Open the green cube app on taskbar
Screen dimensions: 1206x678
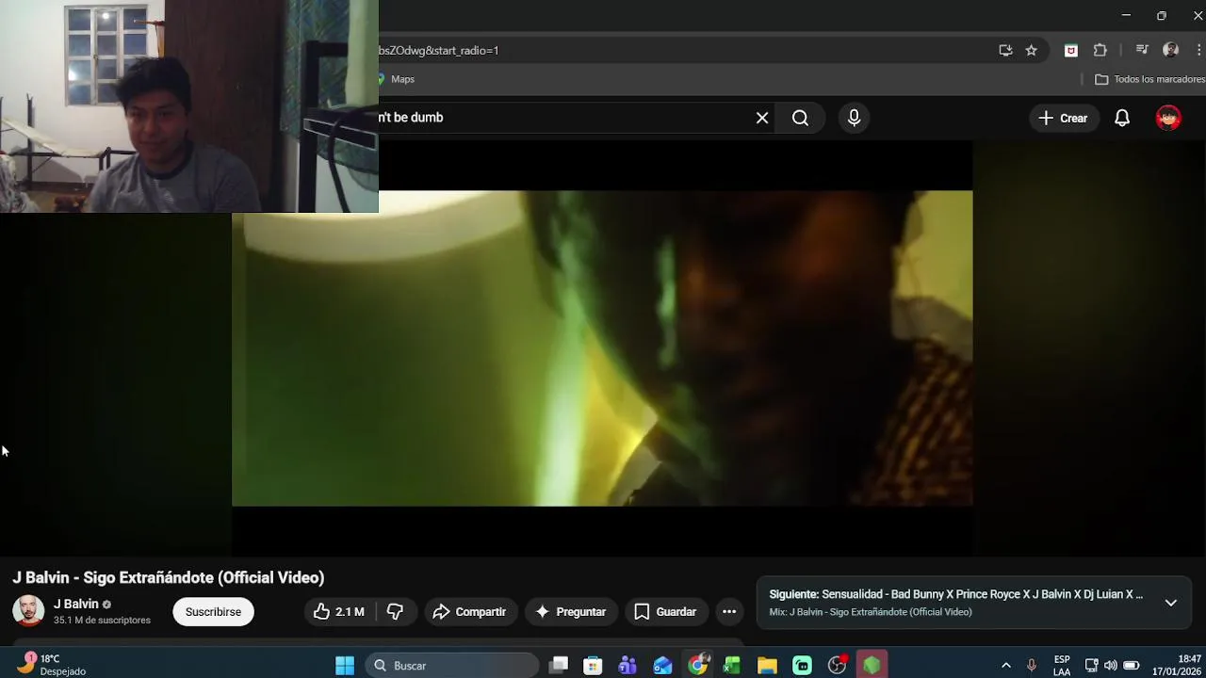point(872,666)
